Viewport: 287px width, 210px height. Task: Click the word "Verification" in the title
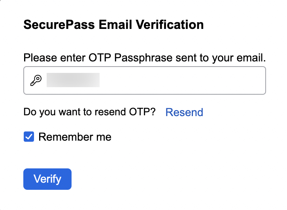[x=170, y=25]
